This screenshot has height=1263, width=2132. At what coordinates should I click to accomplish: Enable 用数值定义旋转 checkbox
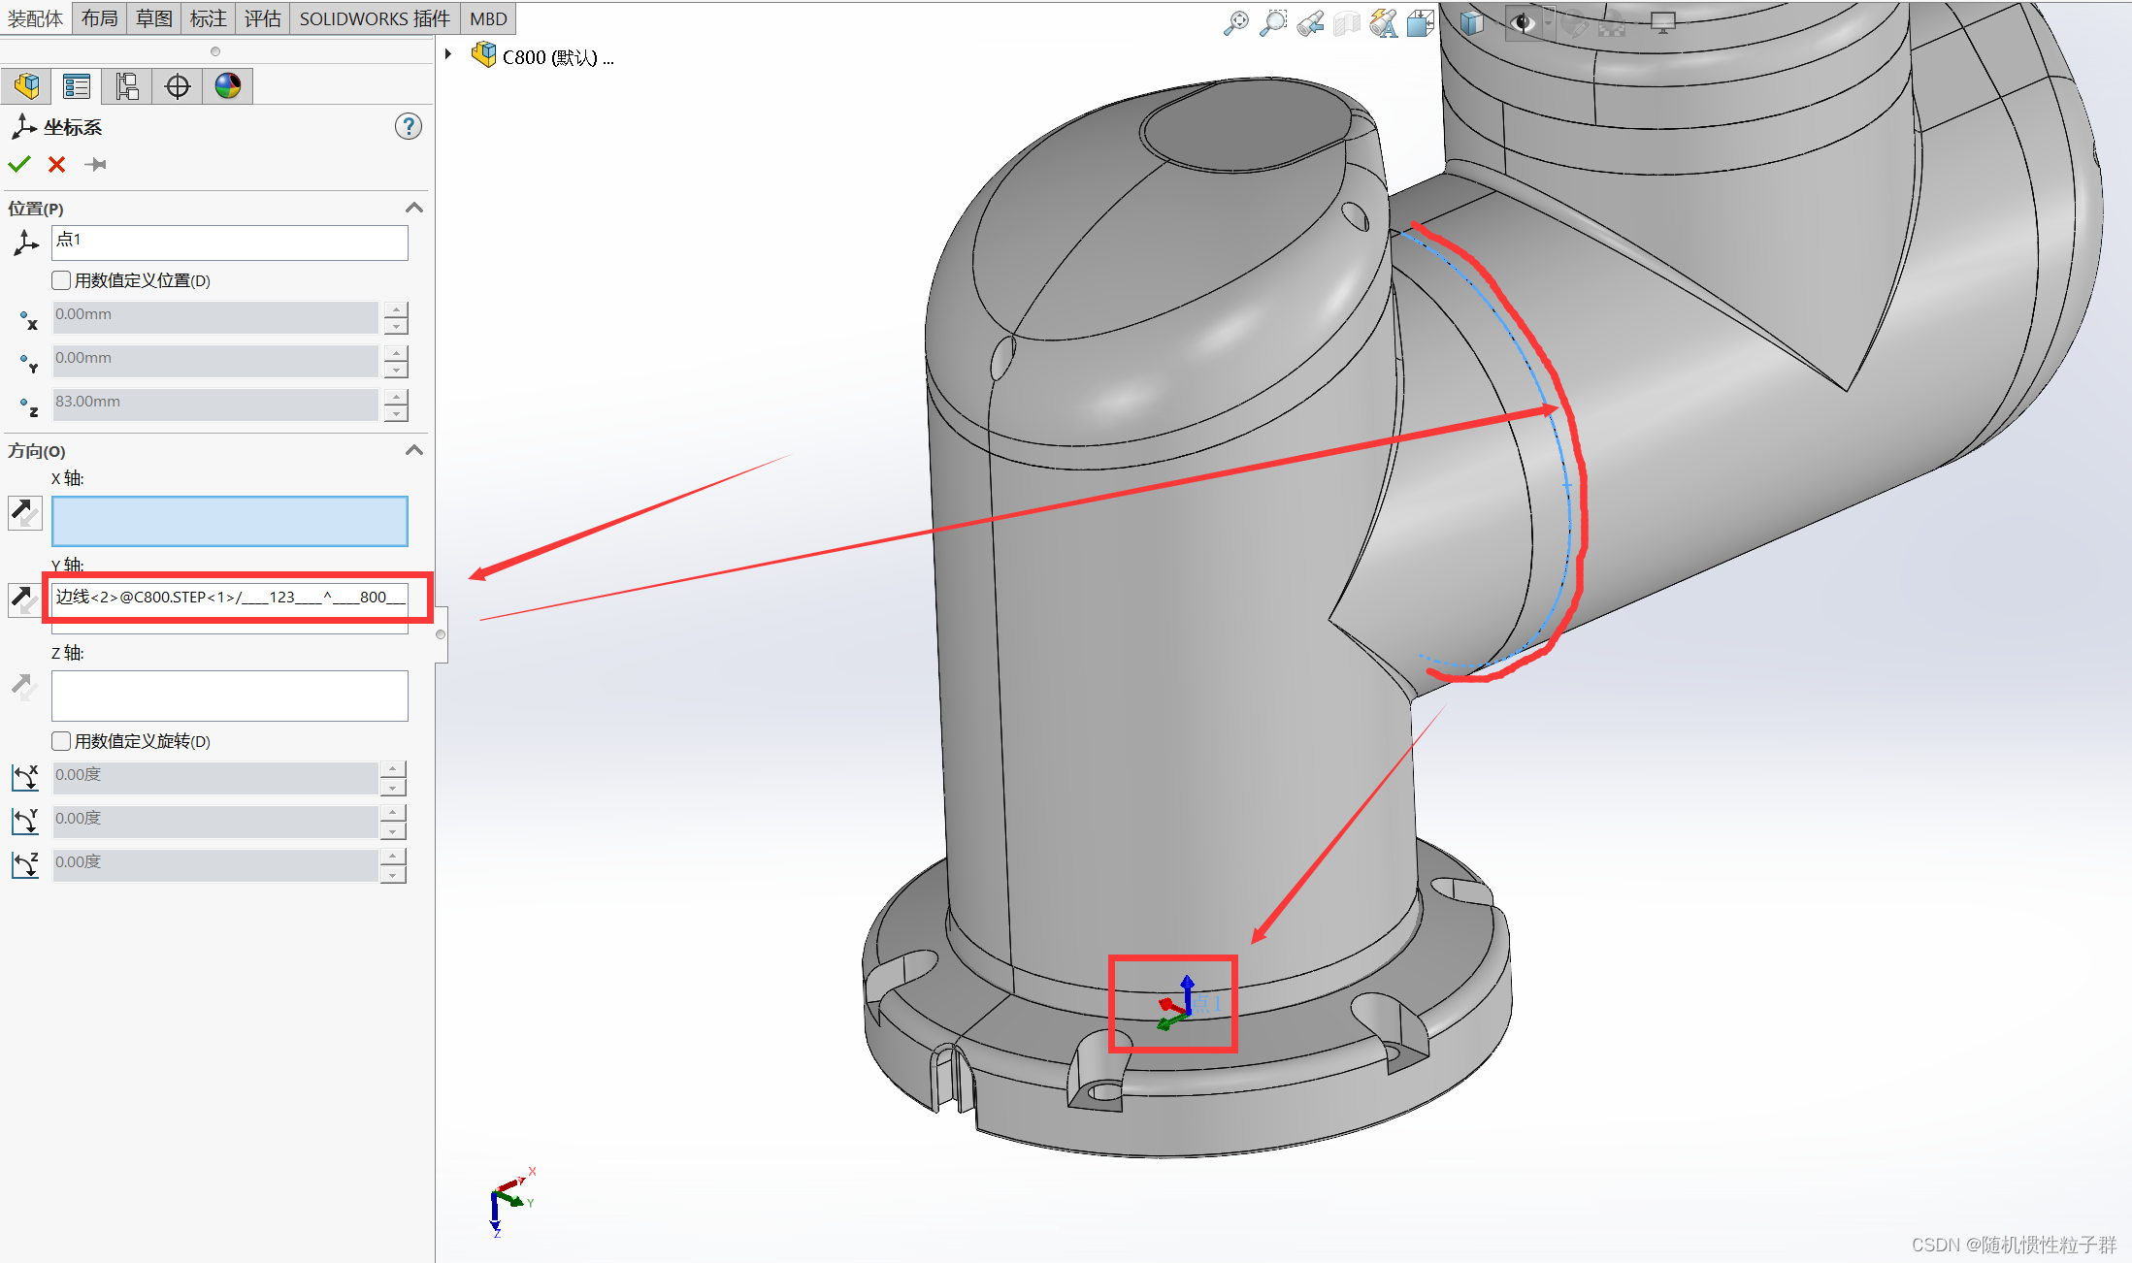tap(62, 741)
